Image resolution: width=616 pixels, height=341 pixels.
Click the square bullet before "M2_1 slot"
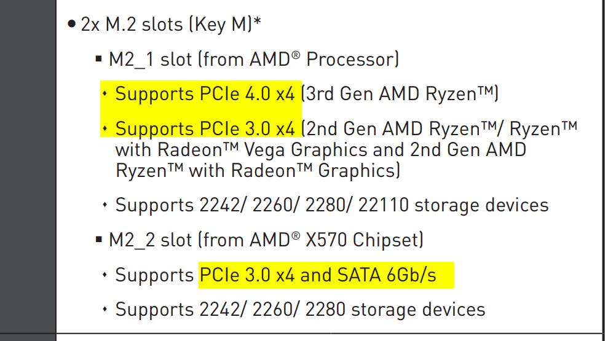(98, 60)
